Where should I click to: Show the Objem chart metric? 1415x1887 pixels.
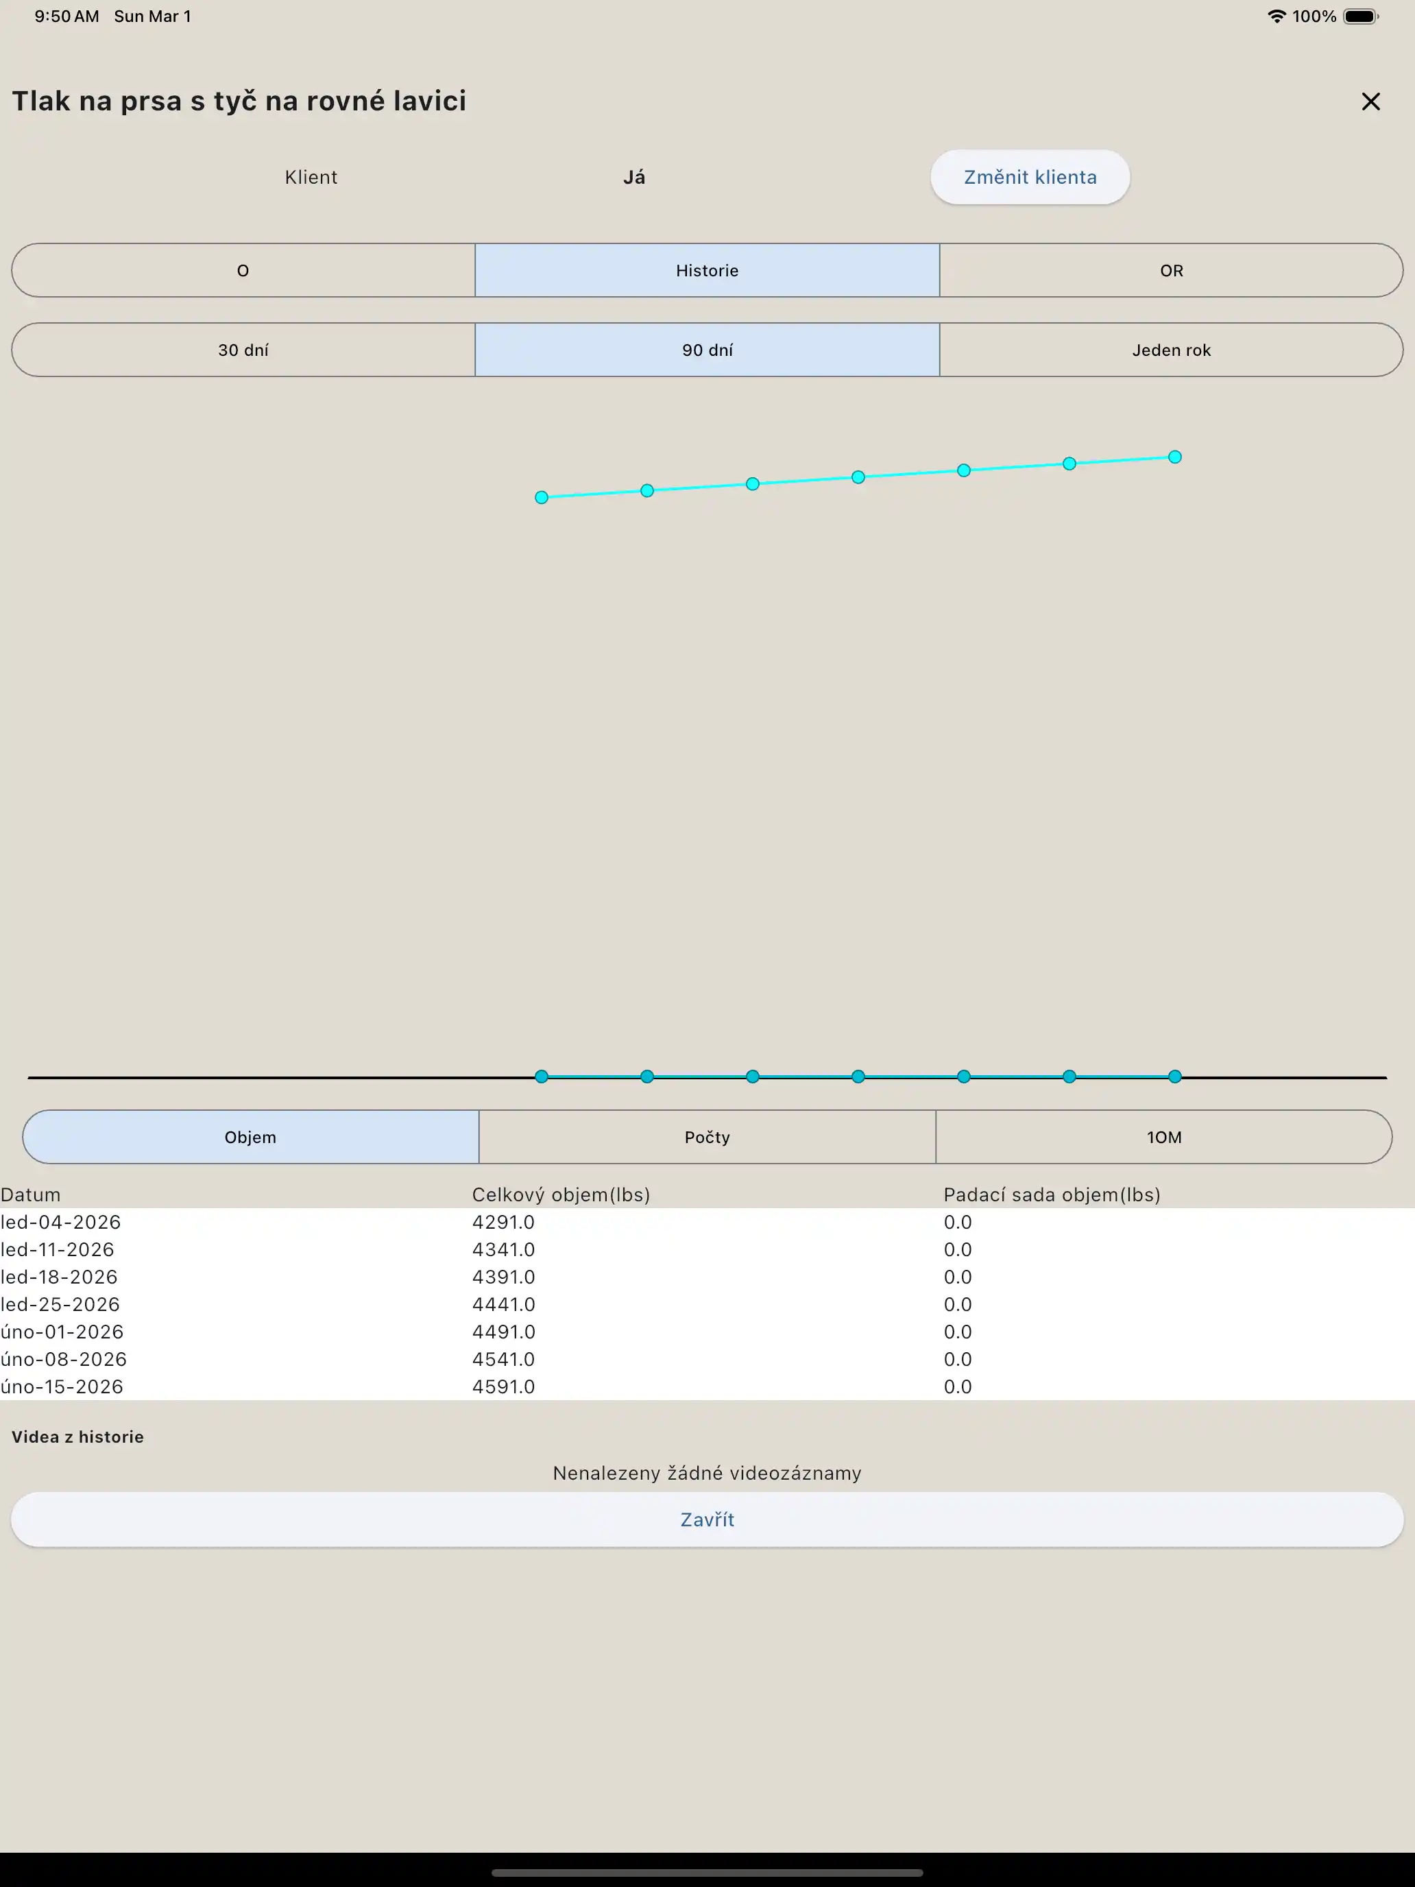tap(251, 1137)
